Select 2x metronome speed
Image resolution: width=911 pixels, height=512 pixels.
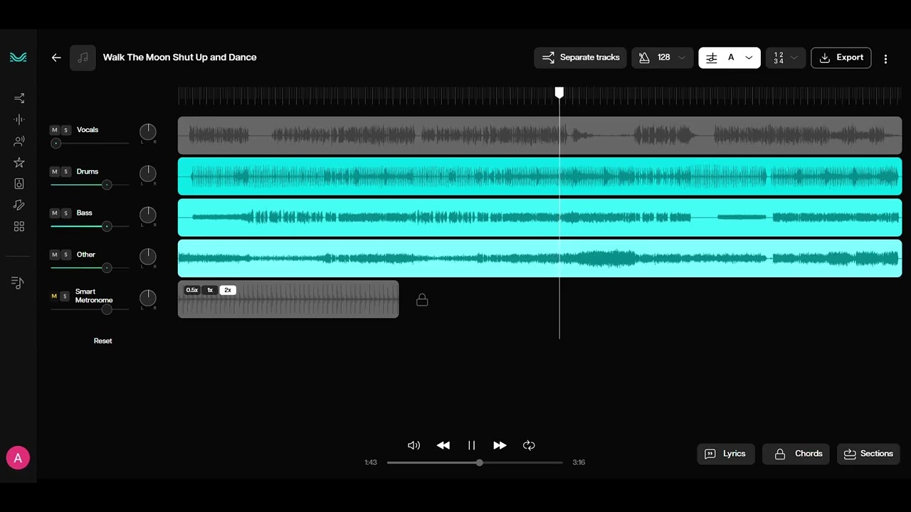[228, 290]
